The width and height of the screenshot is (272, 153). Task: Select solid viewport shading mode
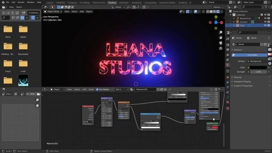[211, 11]
